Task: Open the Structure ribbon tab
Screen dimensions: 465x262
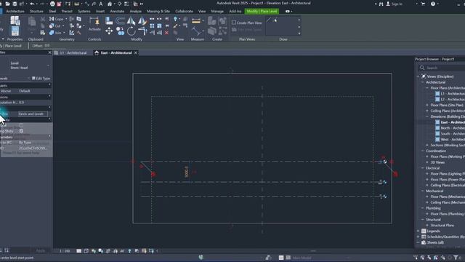Action: click(36, 12)
